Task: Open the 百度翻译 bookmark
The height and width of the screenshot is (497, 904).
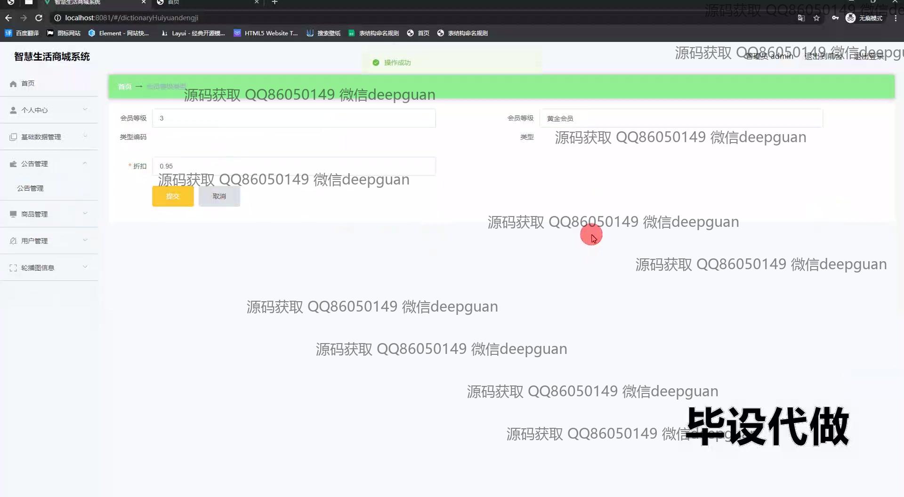Action: coord(22,33)
